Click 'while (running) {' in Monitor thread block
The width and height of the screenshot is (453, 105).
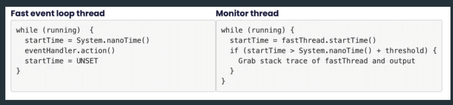pyautogui.click(x=257, y=30)
